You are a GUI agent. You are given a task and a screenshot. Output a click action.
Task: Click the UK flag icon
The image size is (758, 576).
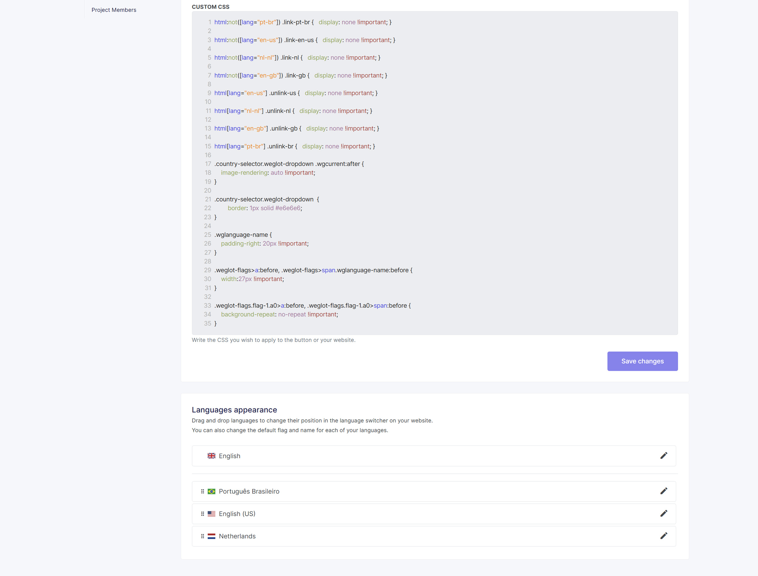point(211,456)
